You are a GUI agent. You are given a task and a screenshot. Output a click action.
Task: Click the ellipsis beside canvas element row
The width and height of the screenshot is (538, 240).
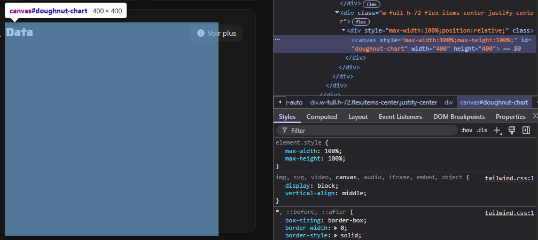pos(277,39)
